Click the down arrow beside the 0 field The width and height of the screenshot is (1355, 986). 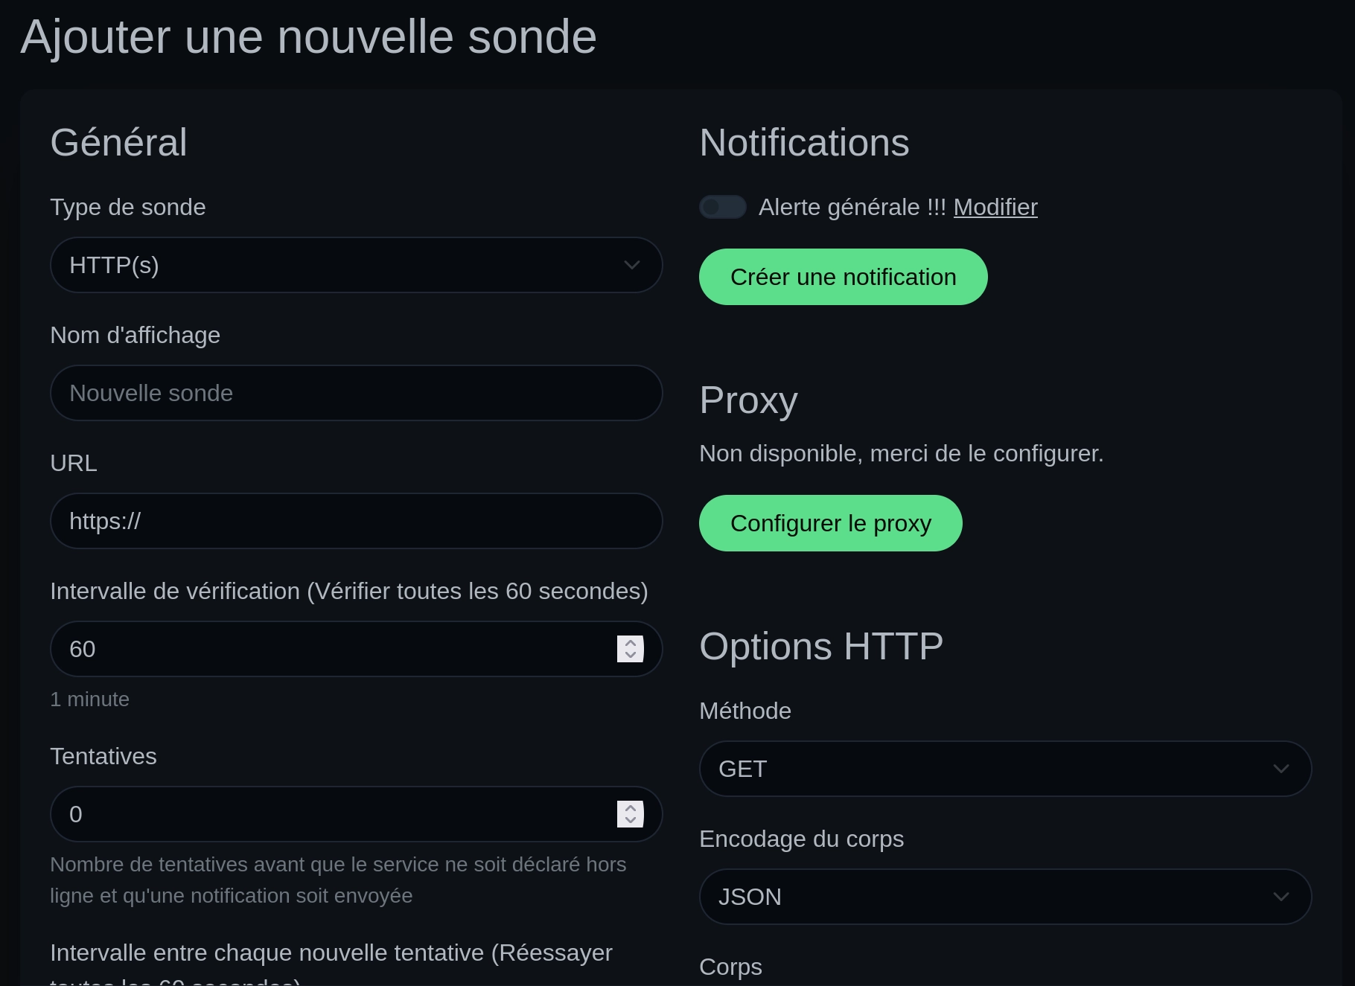click(629, 820)
